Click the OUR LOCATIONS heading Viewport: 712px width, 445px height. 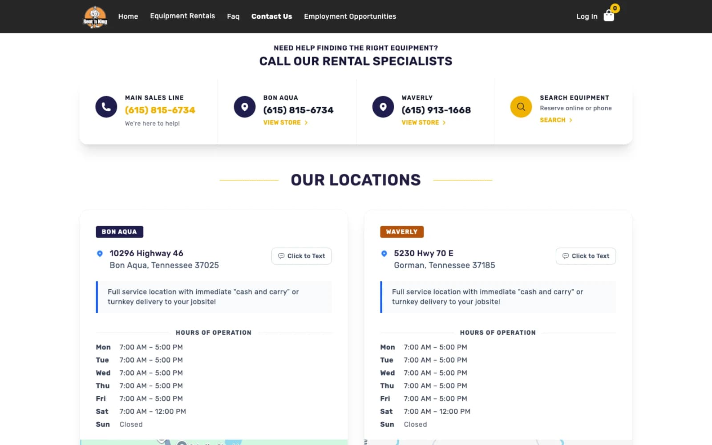(356, 180)
